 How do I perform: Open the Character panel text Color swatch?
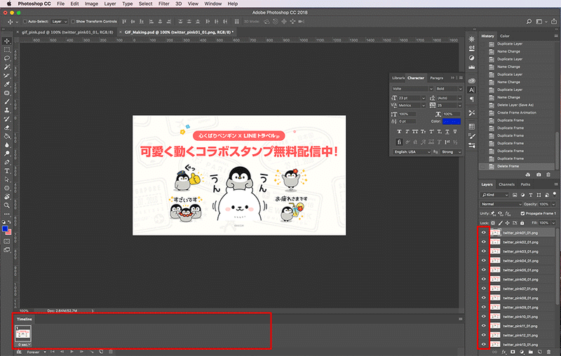coord(452,121)
